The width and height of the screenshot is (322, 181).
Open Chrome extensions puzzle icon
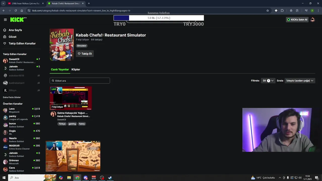tap(282, 11)
